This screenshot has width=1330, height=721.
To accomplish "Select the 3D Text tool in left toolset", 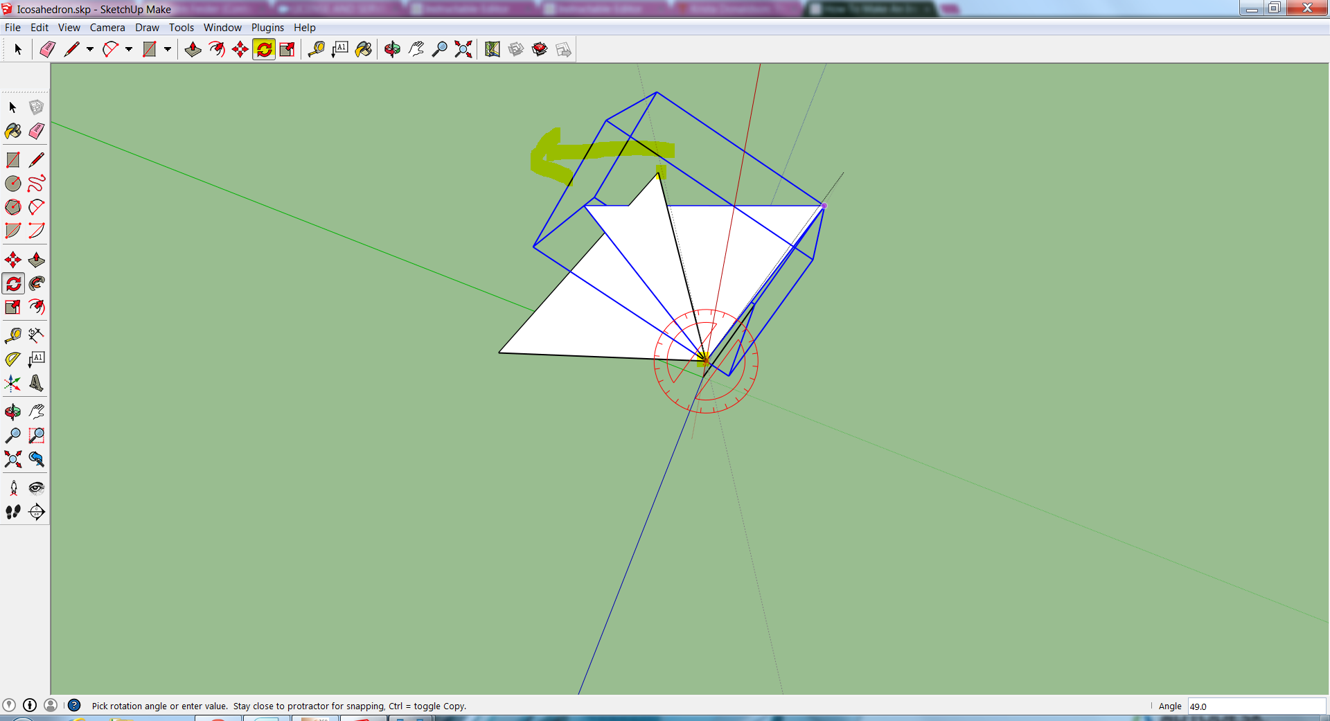I will click(x=37, y=383).
